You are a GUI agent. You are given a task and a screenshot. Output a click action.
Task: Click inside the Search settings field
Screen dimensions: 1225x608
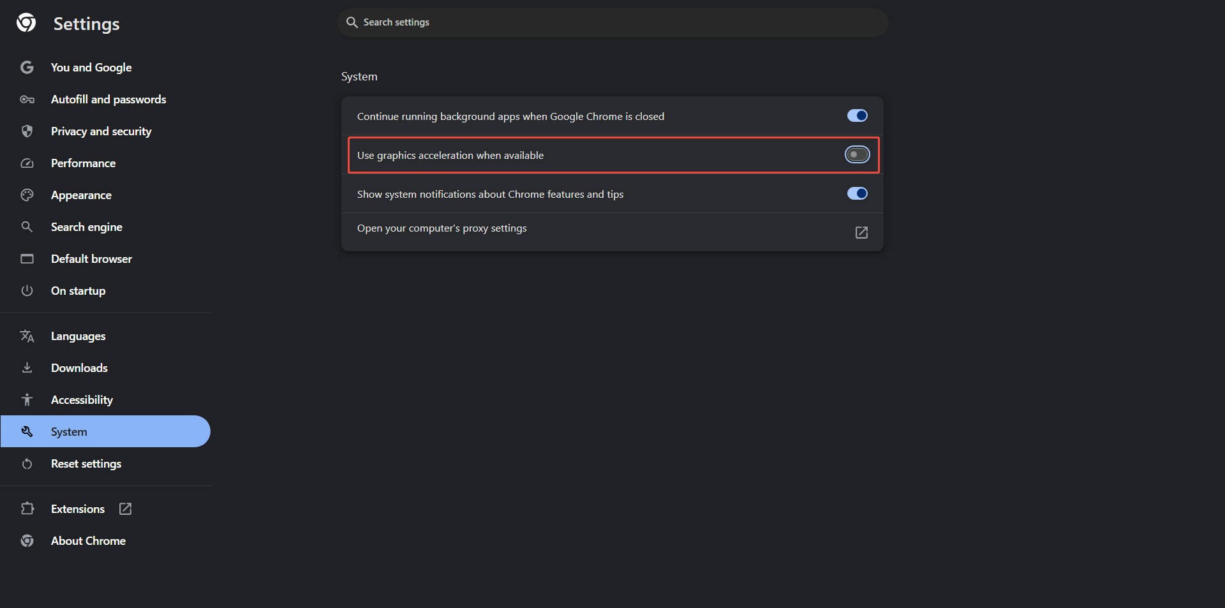612,22
